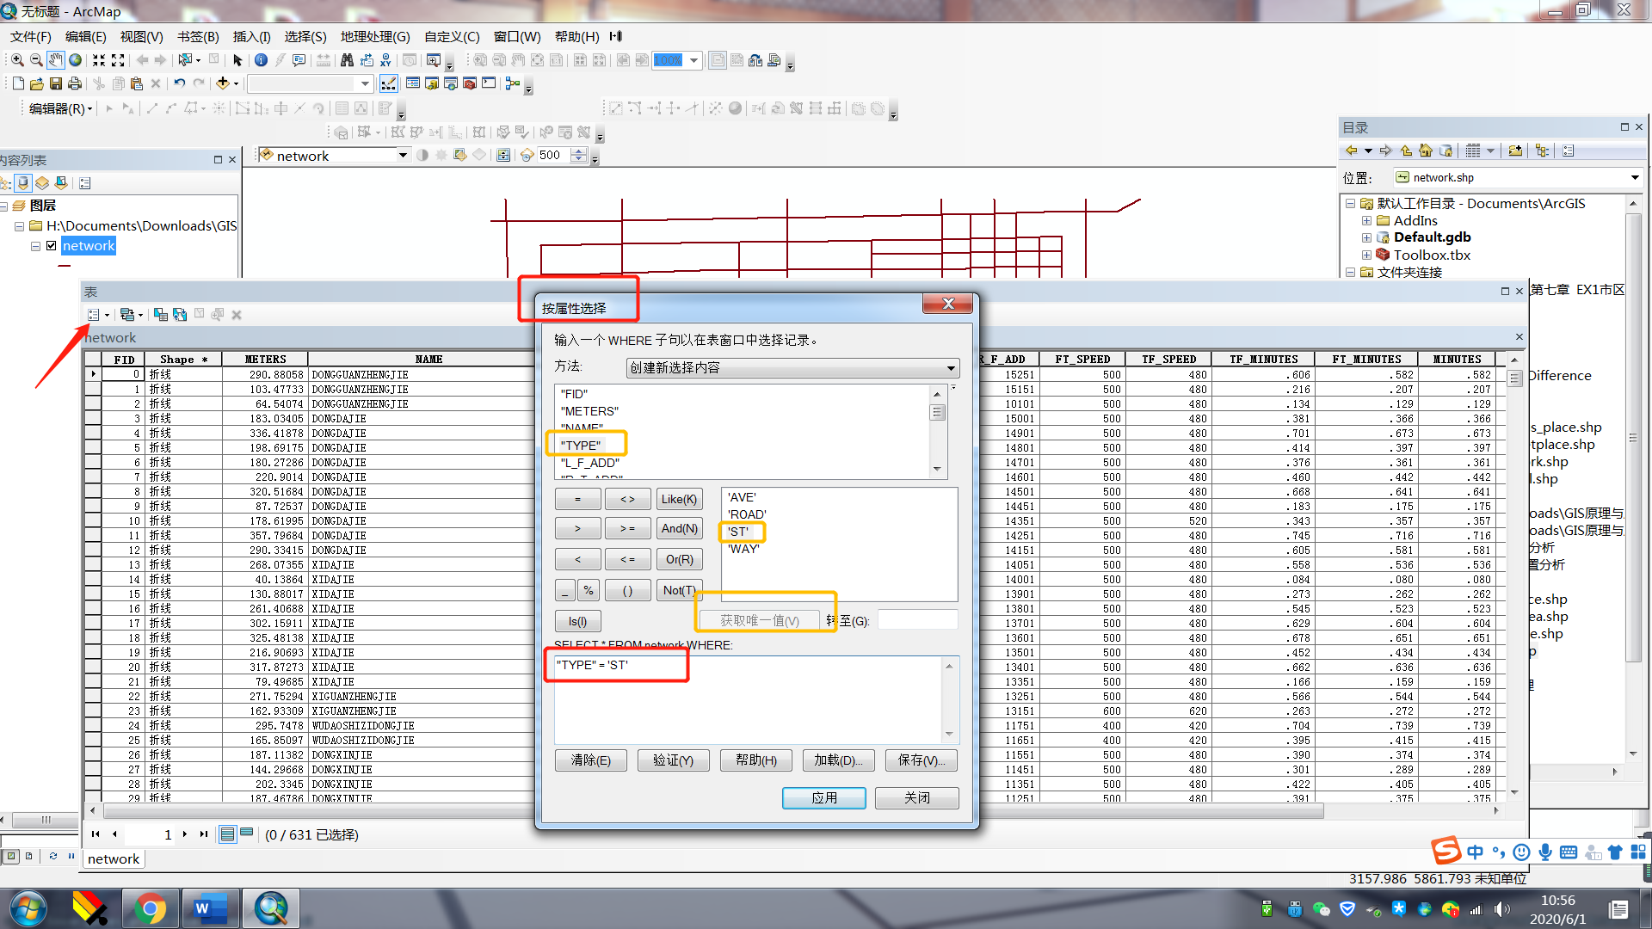Show selected records view in table
Image resolution: width=1652 pixels, height=929 pixels.
[247, 834]
